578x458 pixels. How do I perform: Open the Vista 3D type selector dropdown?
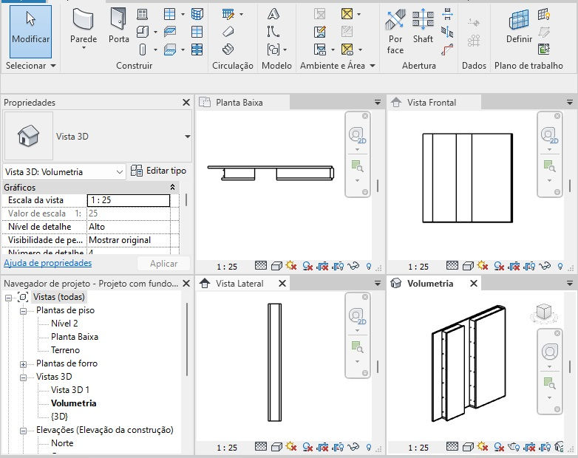(188, 137)
